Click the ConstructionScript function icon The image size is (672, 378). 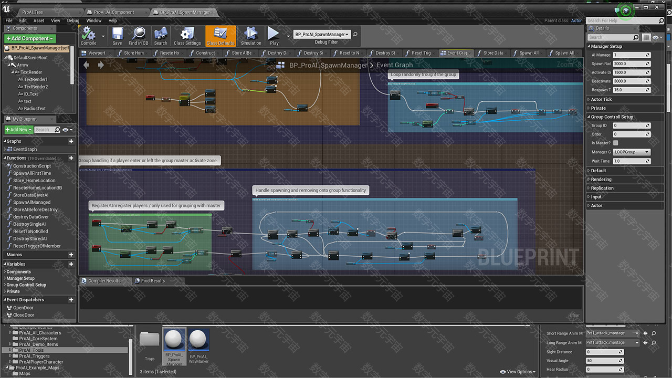coord(9,166)
